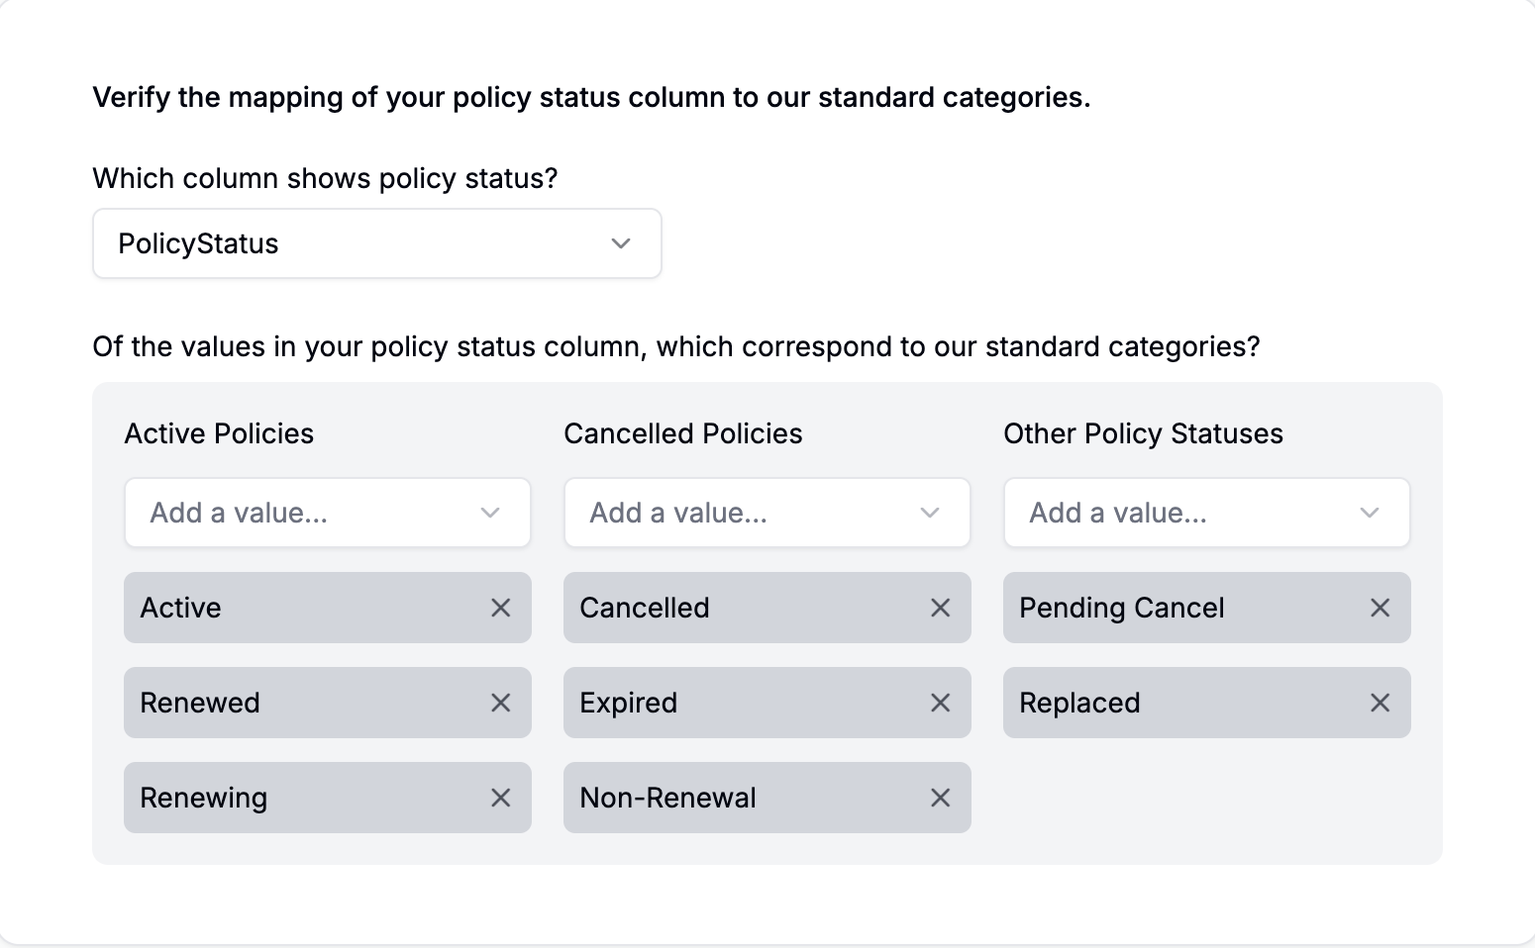Remove the Renewed status value
Viewport: 1535px width, 948px height.
tap(501, 703)
